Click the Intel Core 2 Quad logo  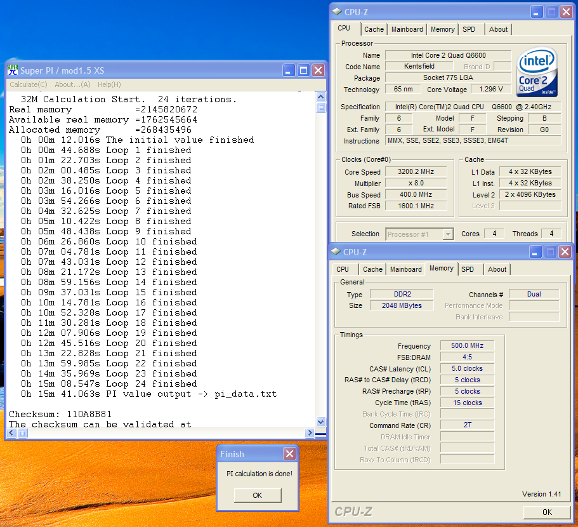pos(537,72)
